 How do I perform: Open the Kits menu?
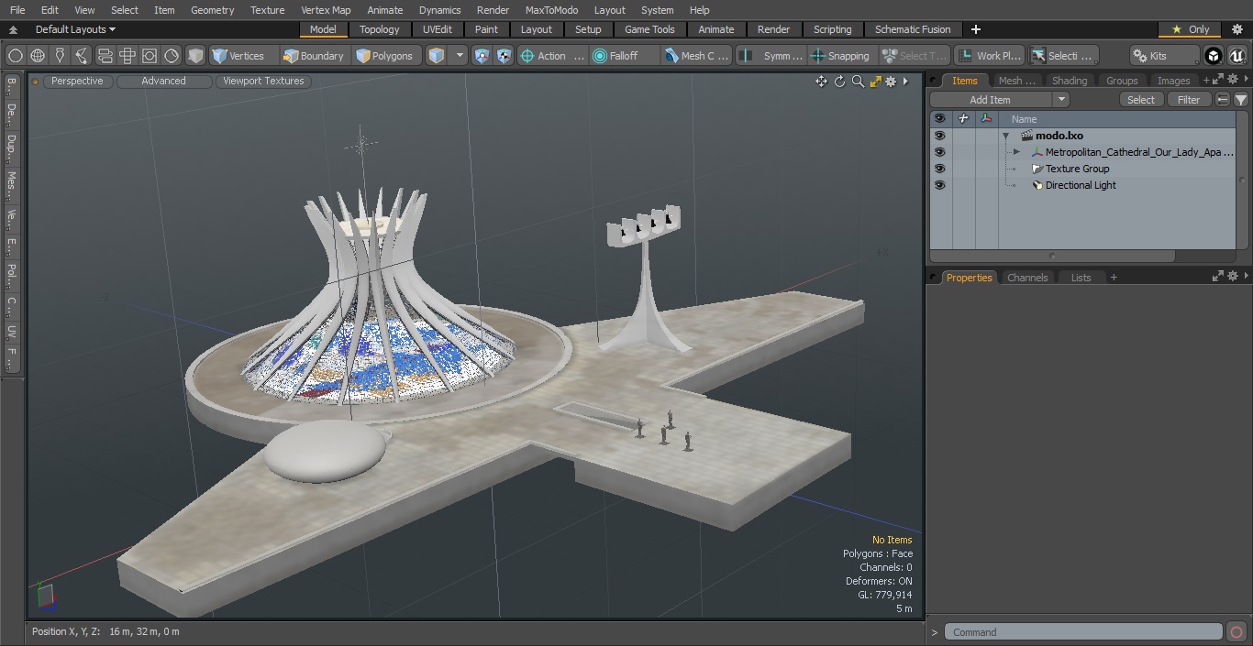point(1163,56)
